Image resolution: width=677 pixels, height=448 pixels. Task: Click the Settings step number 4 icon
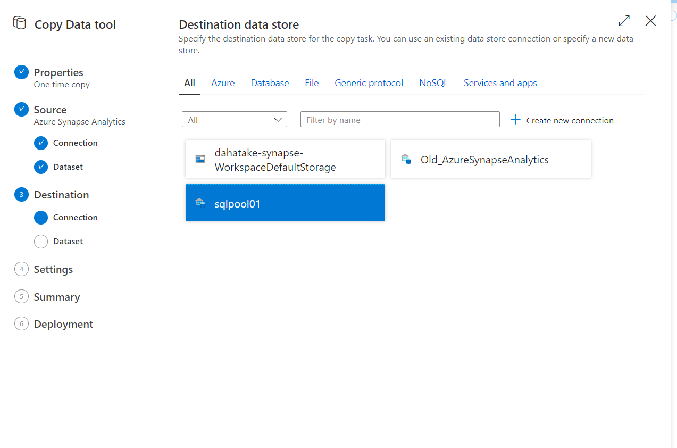click(21, 269)
